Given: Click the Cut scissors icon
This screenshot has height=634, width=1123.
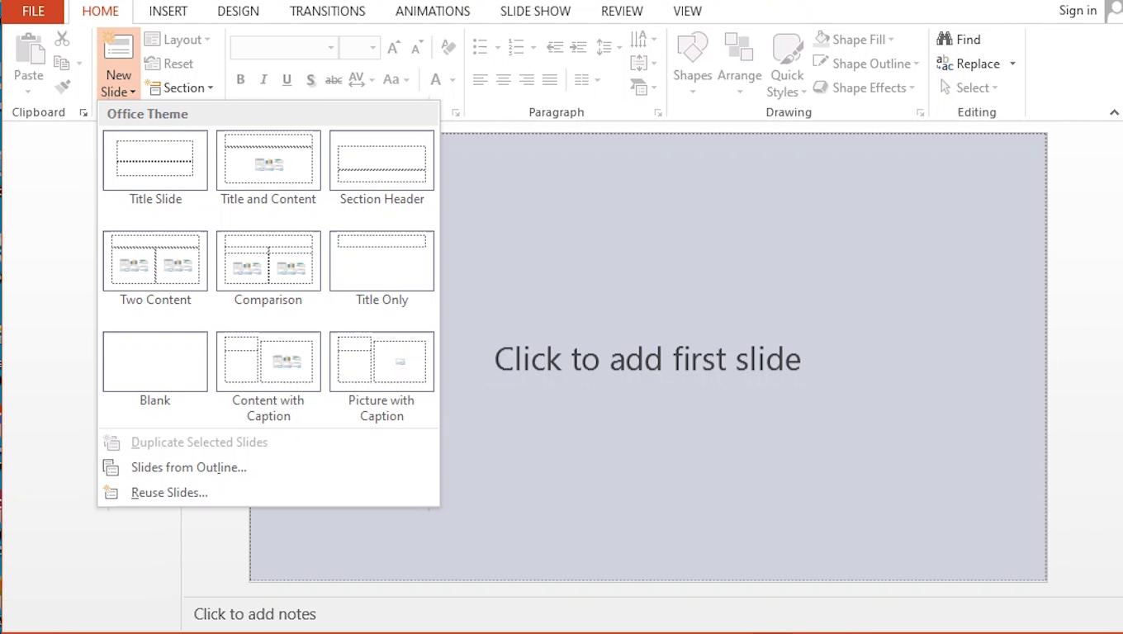Looking at the screenshot, I should tap(62, 39).
